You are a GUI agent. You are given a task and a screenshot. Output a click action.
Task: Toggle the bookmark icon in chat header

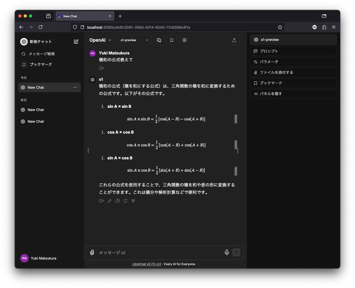pos(172,40)
